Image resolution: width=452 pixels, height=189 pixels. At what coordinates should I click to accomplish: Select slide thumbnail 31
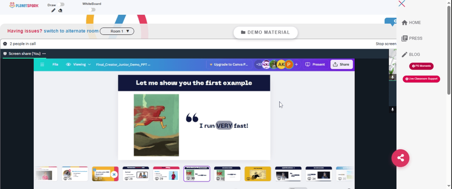point(227,174)
